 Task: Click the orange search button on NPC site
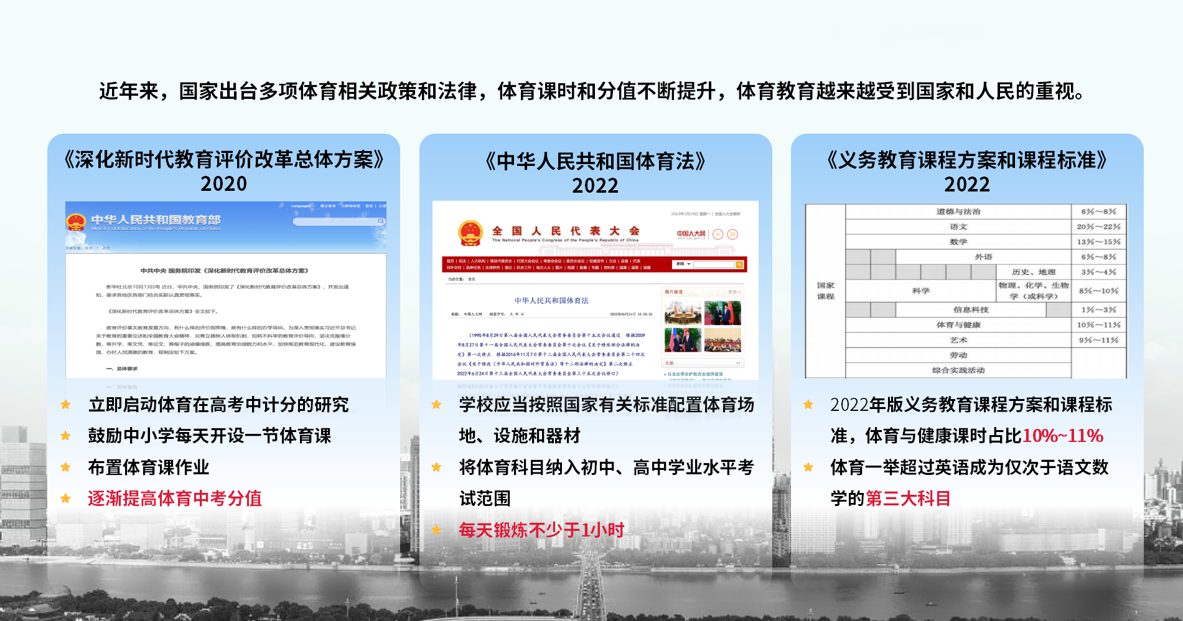[739, 264]
